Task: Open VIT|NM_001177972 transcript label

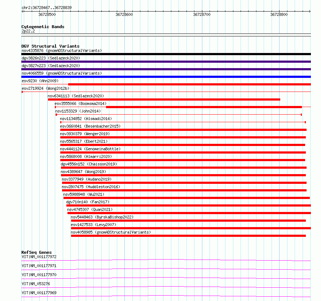Action: (39, 257)
